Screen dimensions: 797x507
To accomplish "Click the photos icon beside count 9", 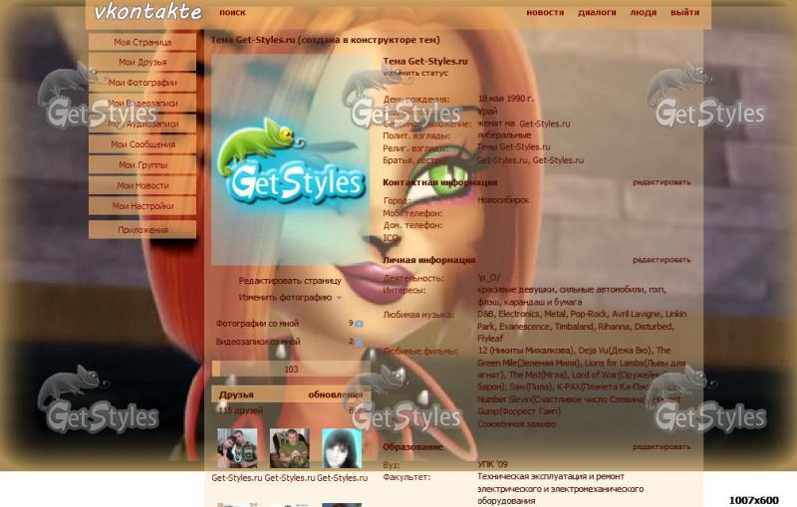I will 360,324.
